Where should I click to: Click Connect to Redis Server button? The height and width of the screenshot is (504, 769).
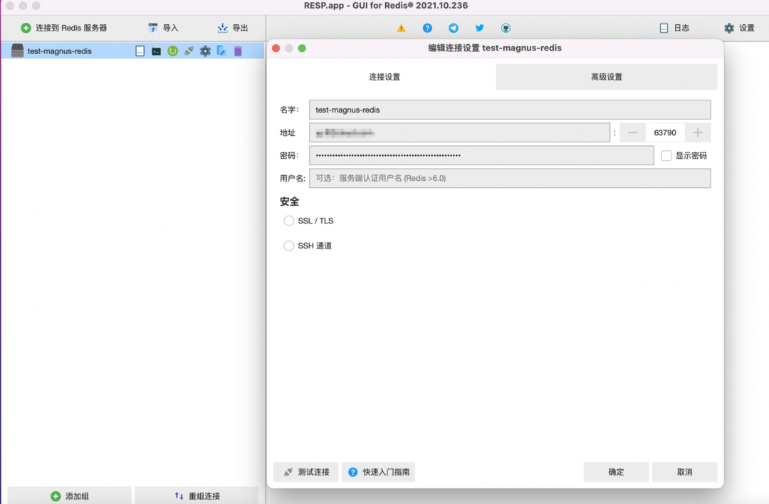(x=64, y=28)
